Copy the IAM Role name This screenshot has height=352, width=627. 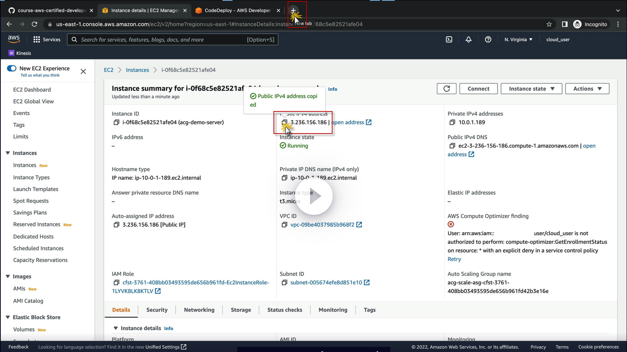[116, 283]
